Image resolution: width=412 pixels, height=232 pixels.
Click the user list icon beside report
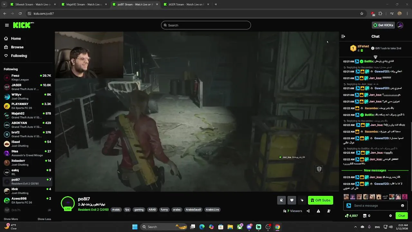click(x=329, y=211)
